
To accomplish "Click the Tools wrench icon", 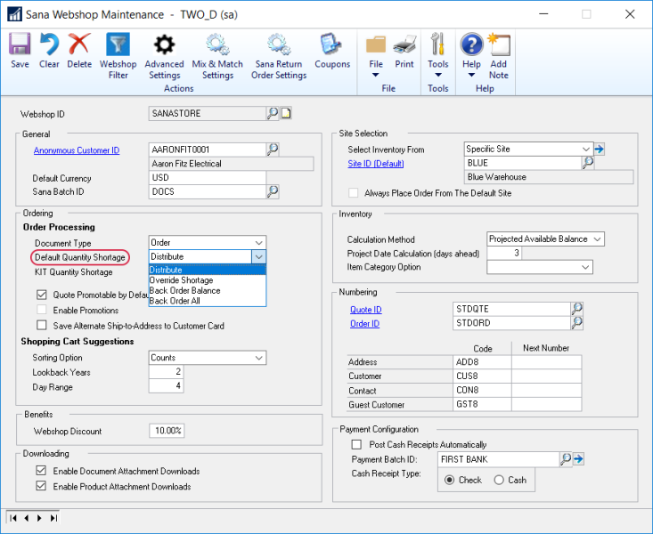I will tap(437, 44).
